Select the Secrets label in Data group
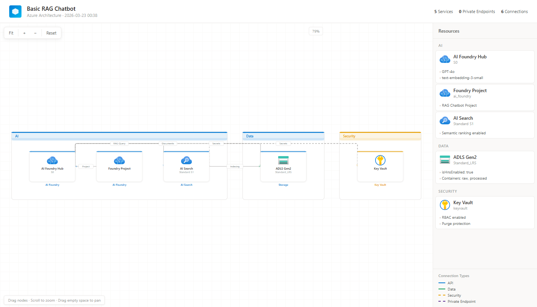The width and height of the screenshot is (537, 307). tap(283, 144)
